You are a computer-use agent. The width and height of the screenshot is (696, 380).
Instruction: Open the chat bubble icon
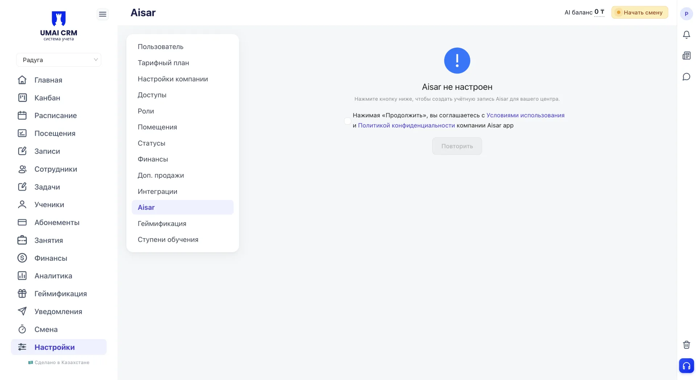(x=686, y=77)
